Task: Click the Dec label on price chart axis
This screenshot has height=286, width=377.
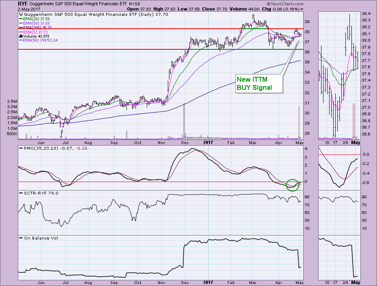Action: pos(185,142)
